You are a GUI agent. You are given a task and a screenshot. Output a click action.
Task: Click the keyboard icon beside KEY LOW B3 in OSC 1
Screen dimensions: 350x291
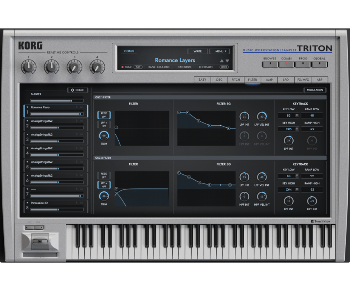[x=297, y=116]
